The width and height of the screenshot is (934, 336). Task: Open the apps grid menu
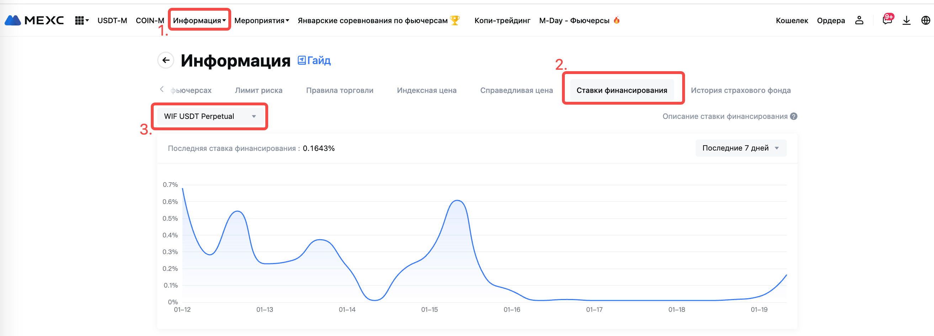(81, 20)
